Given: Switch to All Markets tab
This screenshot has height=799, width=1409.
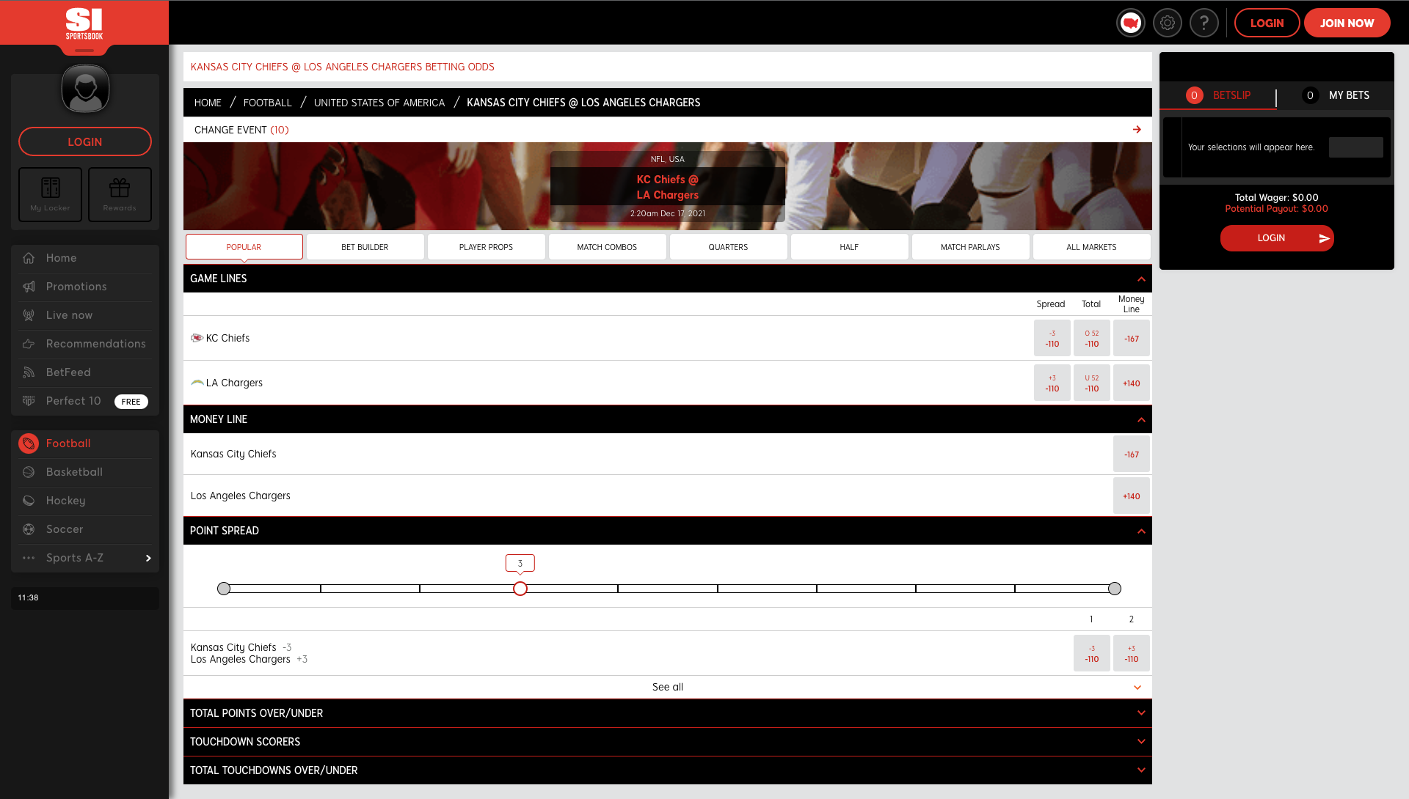Looking at the screenshot, I should [1091, 247].
